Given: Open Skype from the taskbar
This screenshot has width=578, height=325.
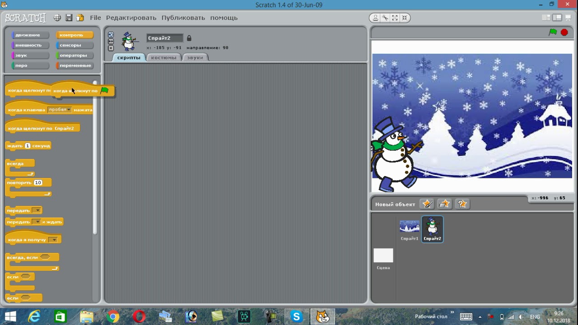Looking at the screenshot, I should [296, 316].
